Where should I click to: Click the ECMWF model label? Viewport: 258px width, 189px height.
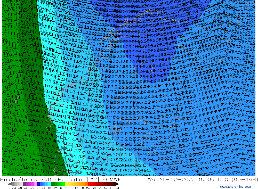(x=111, y=179)
